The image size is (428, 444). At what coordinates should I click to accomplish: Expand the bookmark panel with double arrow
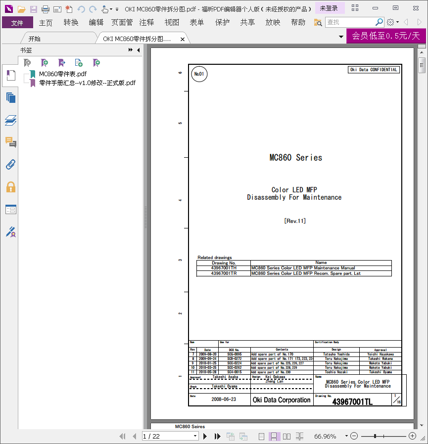(x=131, y=50)
